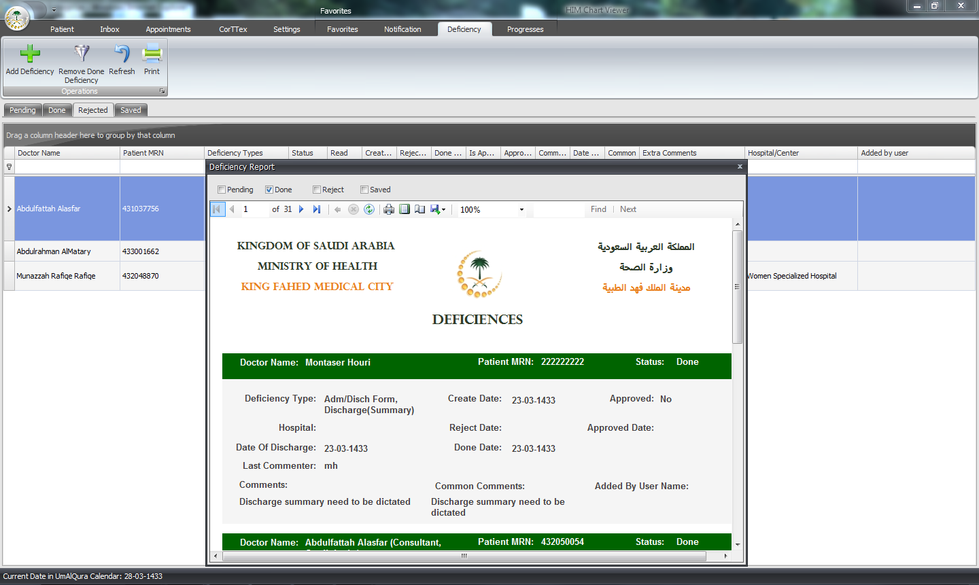Screen dimensions: 979x585
Task: Check the Reject checkbox in report
Action: point(317,190)
